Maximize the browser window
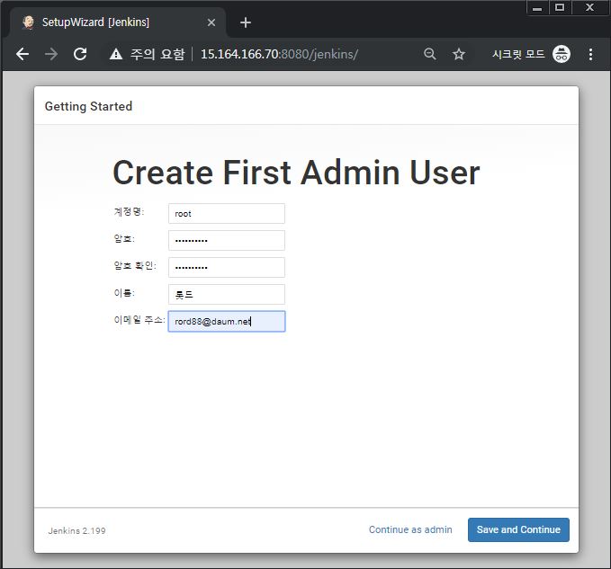 560,7
